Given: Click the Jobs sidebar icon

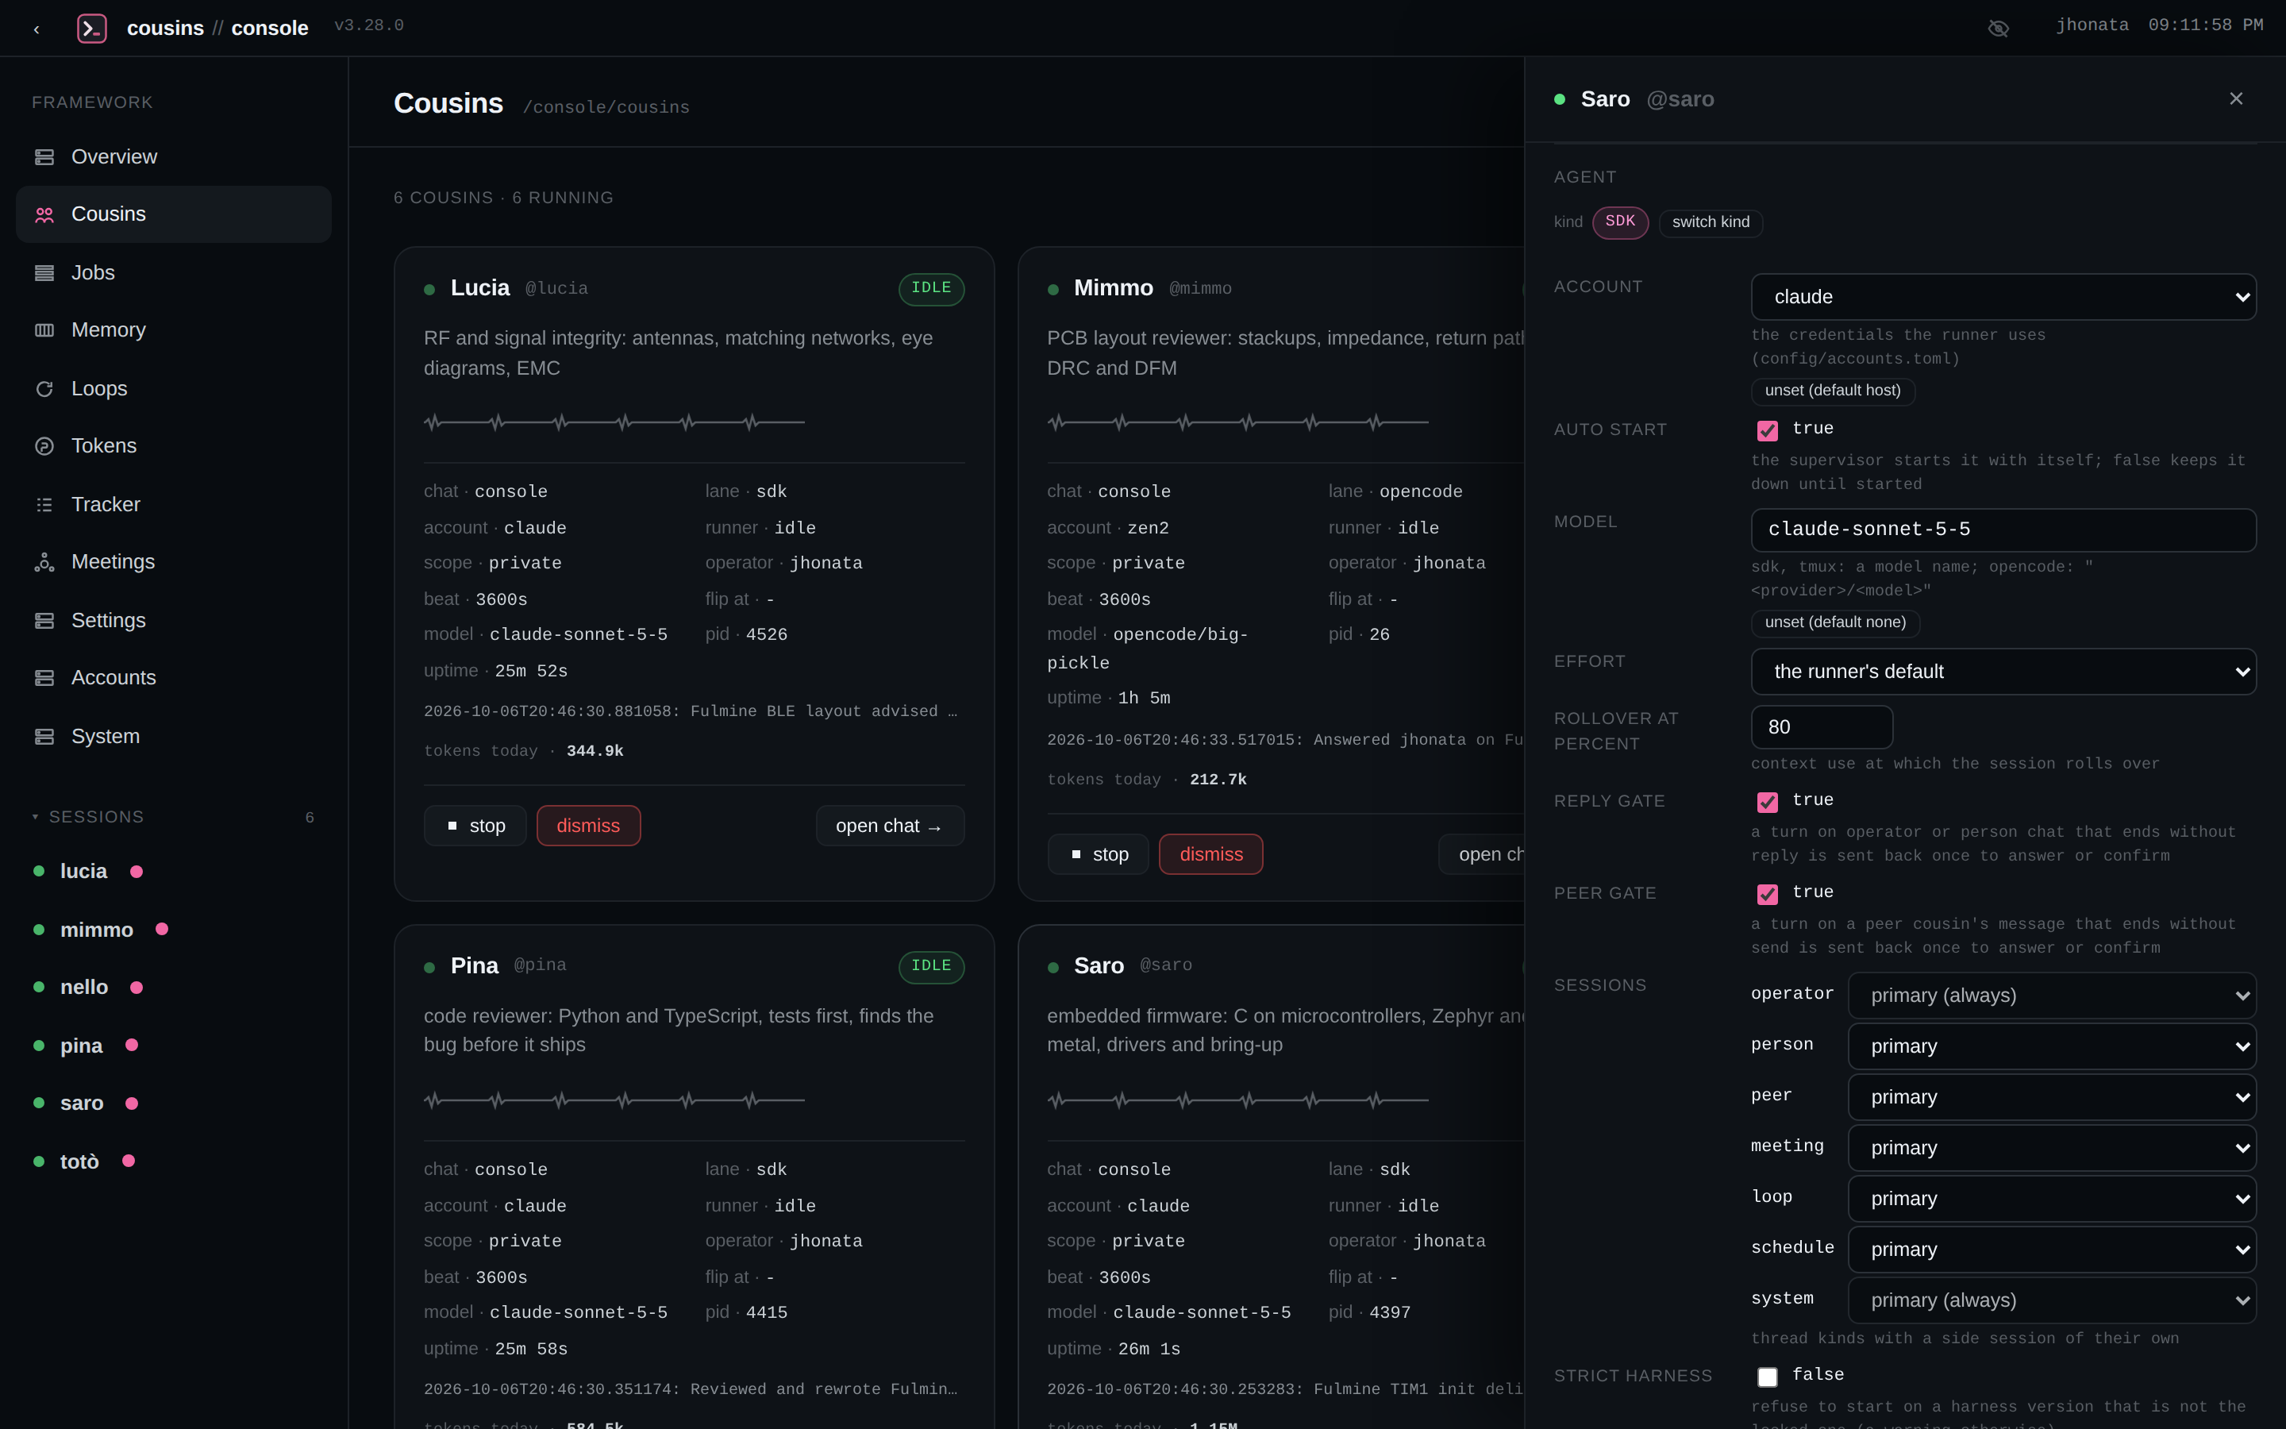Looking at the screenshot, I should click(44, 273).
